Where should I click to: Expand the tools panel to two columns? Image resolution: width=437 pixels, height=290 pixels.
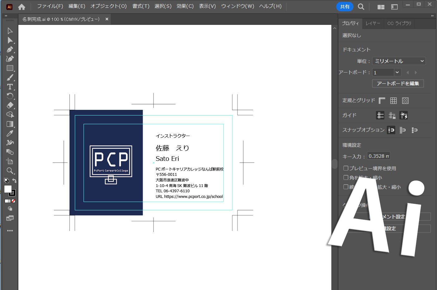pyautogui.click(x=6, y=16)
